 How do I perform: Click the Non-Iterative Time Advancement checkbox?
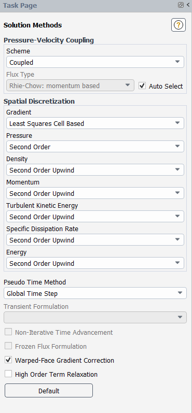[x=8, y=332]
